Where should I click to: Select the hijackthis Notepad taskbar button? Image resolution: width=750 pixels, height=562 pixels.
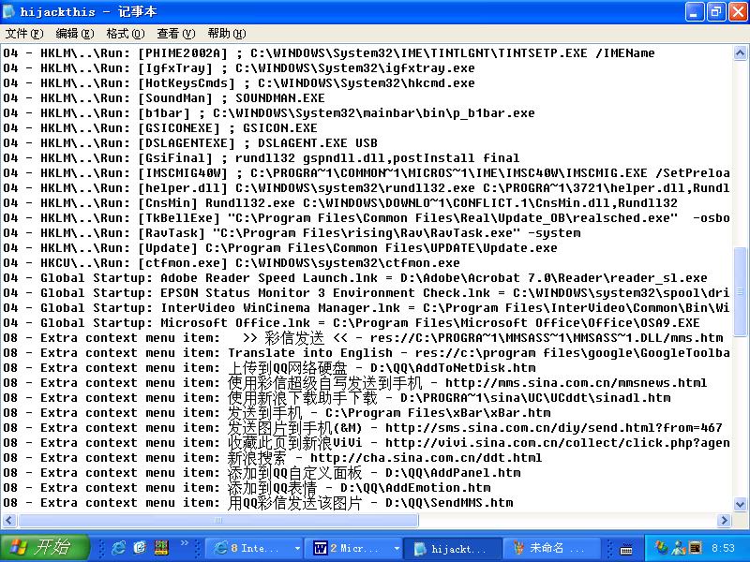[x=452, y=549]
